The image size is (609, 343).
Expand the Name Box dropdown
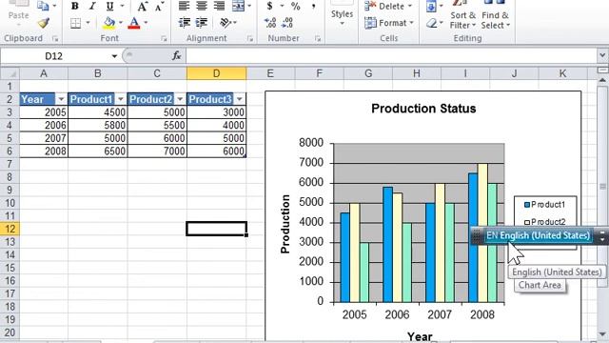[x=114, y=56]
